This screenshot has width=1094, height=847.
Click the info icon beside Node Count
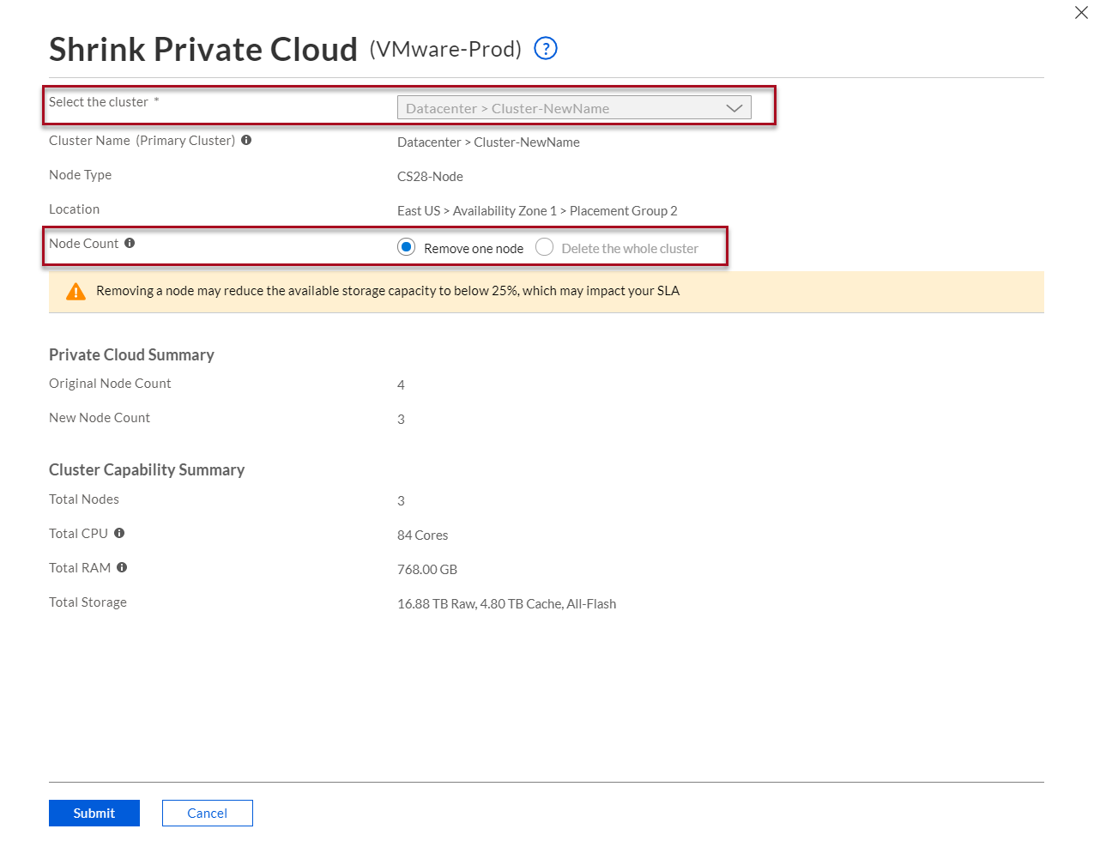[x=130, y=243]
